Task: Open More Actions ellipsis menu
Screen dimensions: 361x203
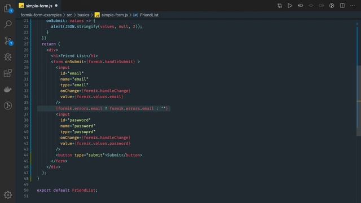Action: pyautogui.click(x=353, y=6)
